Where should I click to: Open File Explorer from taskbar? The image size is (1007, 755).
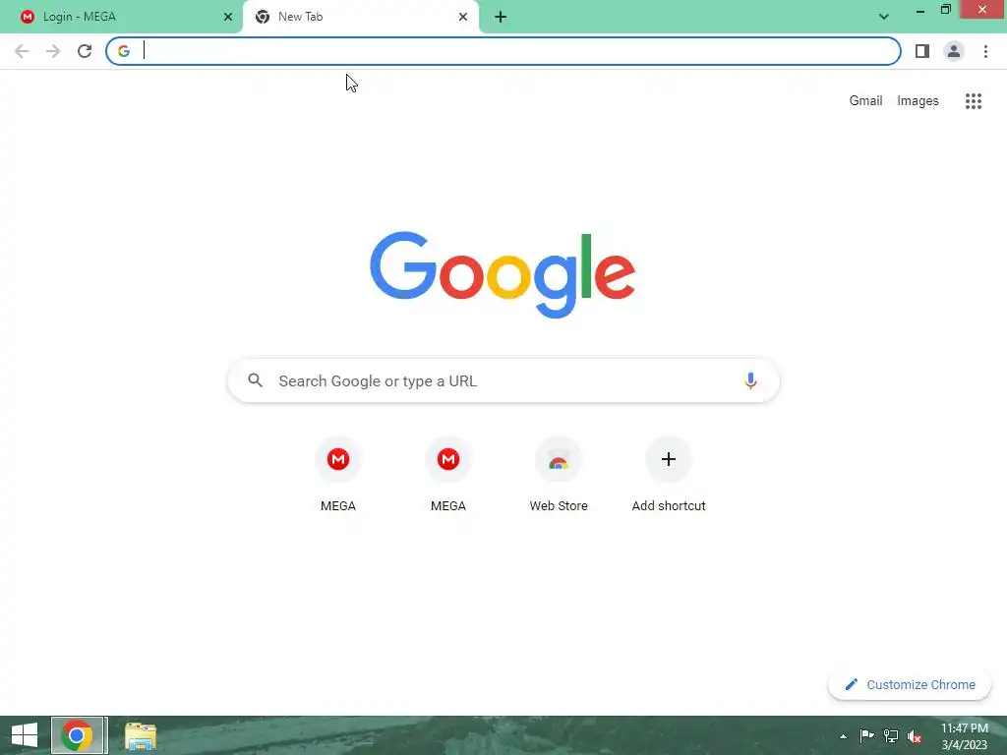tap(141, 735)
